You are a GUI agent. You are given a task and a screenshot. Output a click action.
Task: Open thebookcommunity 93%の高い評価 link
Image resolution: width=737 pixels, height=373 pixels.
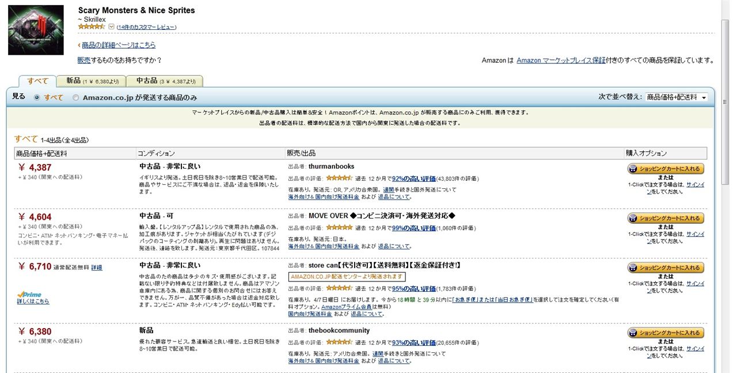(x=414, y=342)
